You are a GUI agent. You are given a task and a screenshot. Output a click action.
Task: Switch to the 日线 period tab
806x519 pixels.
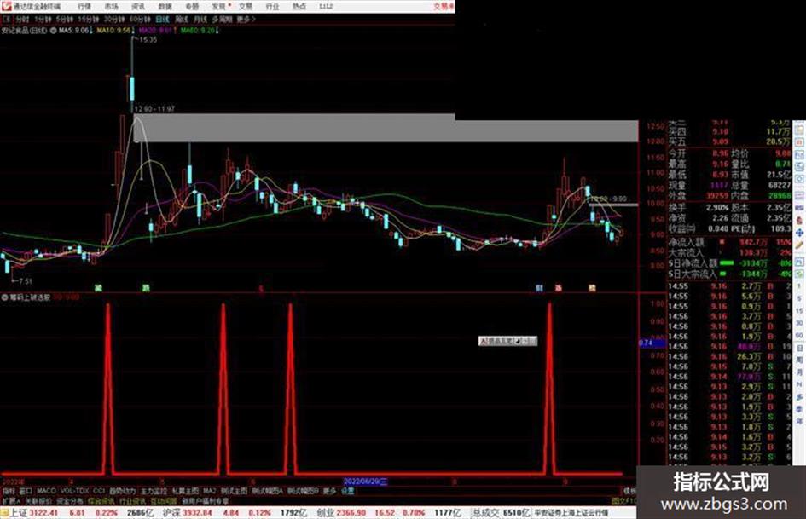(162, 20)
